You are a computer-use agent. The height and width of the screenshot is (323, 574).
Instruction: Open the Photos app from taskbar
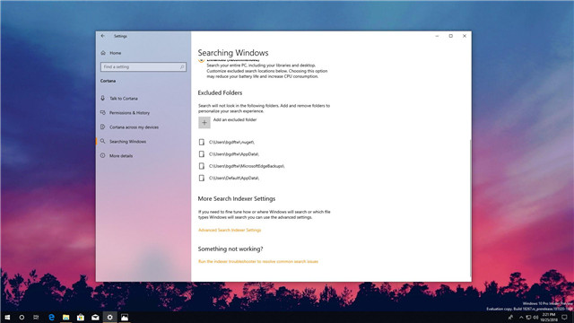click(x=125, y=317)
